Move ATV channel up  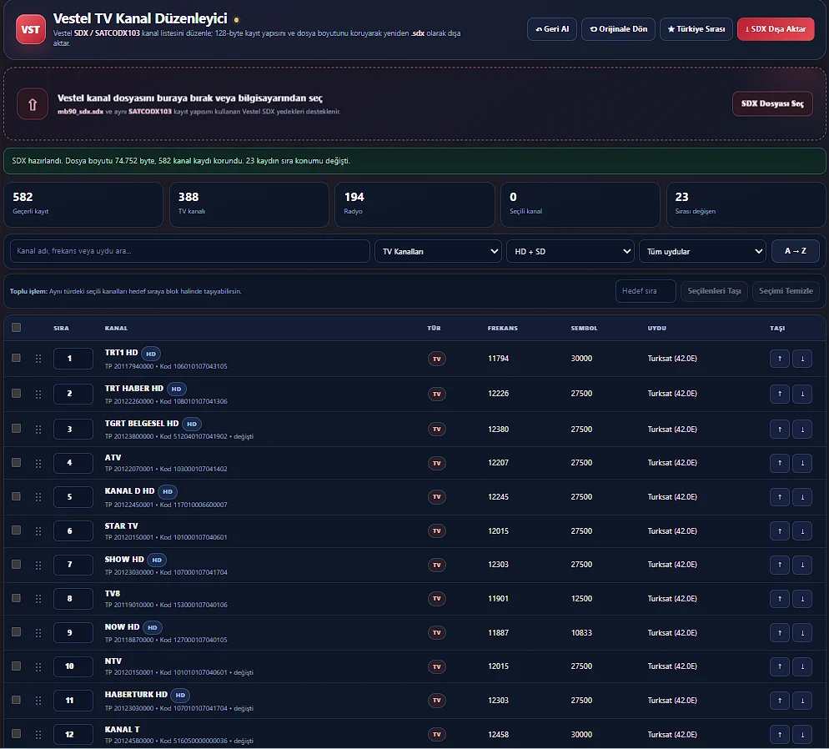click(779, 463)
